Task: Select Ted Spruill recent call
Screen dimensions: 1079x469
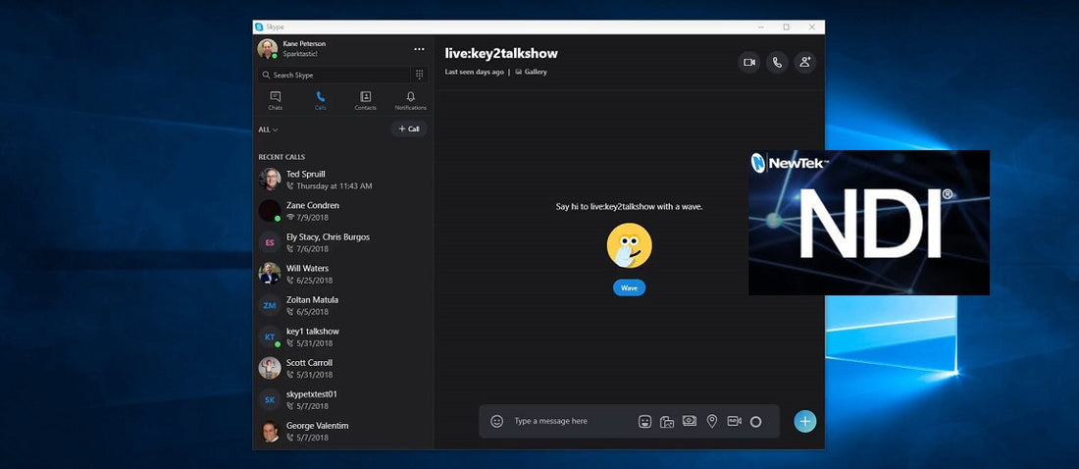Action: coord(342,180)
